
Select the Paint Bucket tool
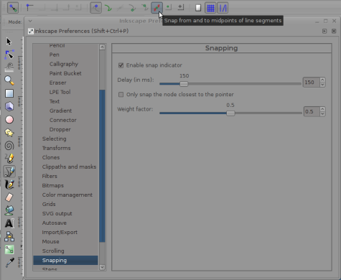coord(9,210)
